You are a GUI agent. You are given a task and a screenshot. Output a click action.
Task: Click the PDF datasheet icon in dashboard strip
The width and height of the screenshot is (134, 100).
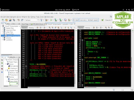click(2, 69)
